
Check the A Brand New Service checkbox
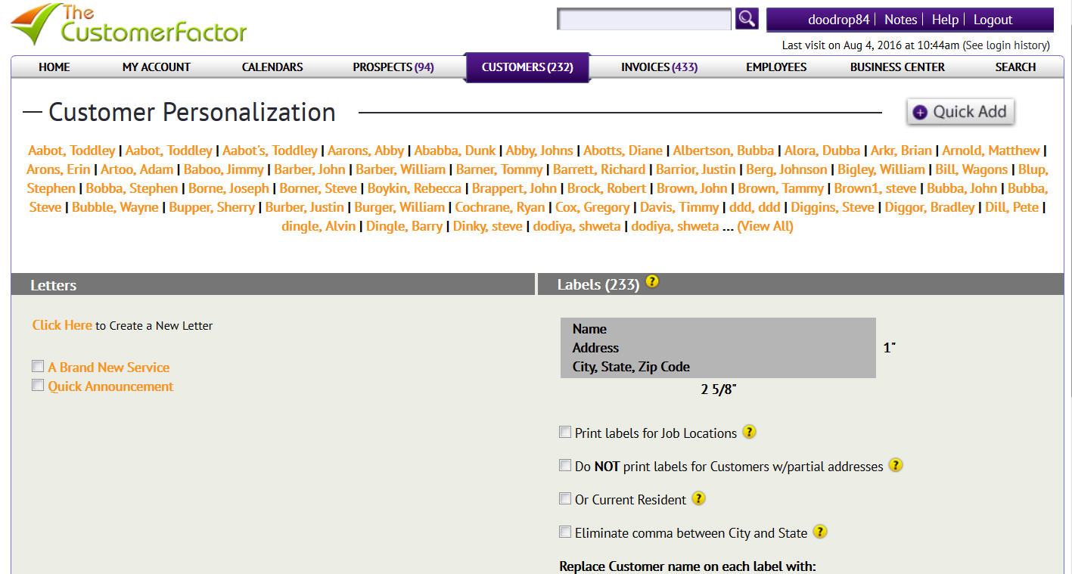(x=38, y=367)
